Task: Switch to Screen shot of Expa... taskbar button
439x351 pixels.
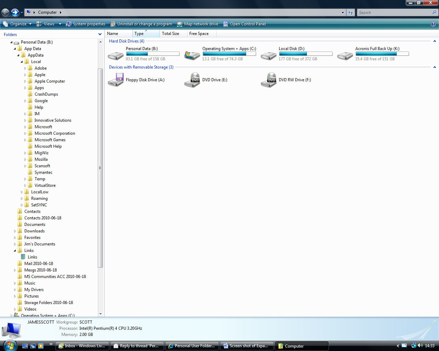Action: pos(247,346)
